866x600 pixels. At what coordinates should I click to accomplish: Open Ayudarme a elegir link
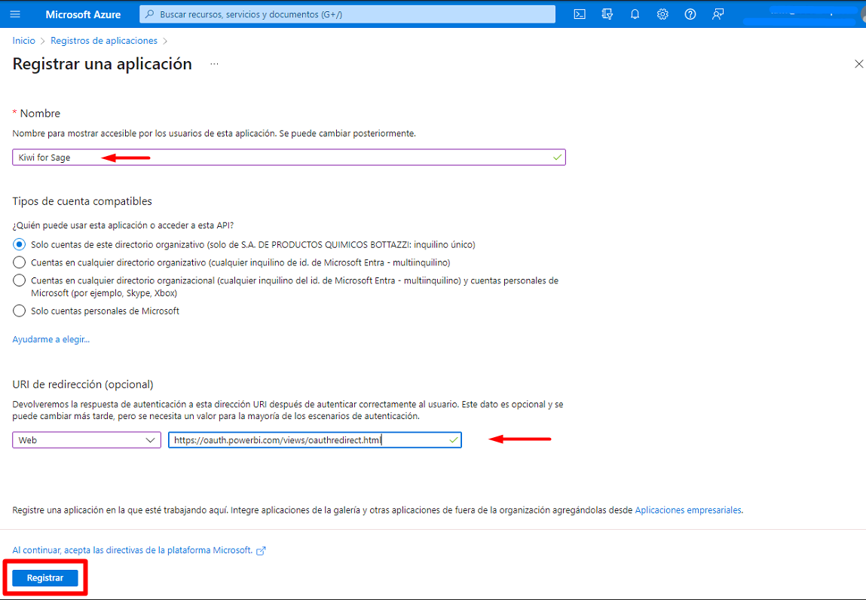(x=50, y=339)
